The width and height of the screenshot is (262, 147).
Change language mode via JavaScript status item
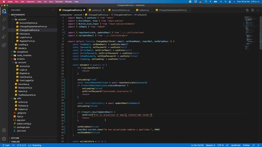point(236,145)
